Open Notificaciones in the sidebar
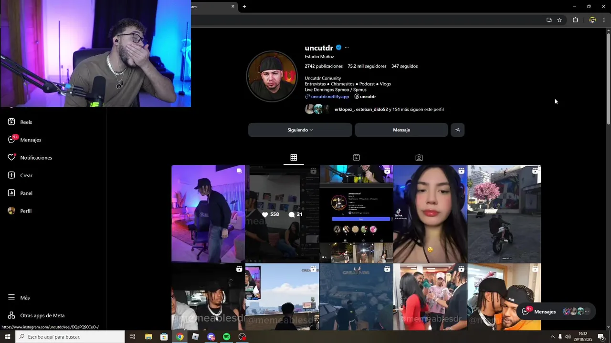611x343 pixels. pos(30,158)
